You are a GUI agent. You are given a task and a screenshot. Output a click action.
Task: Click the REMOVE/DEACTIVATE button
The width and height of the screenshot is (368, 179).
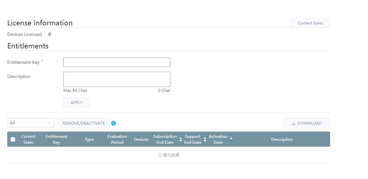pyautogui.click(x=84, y=123)
